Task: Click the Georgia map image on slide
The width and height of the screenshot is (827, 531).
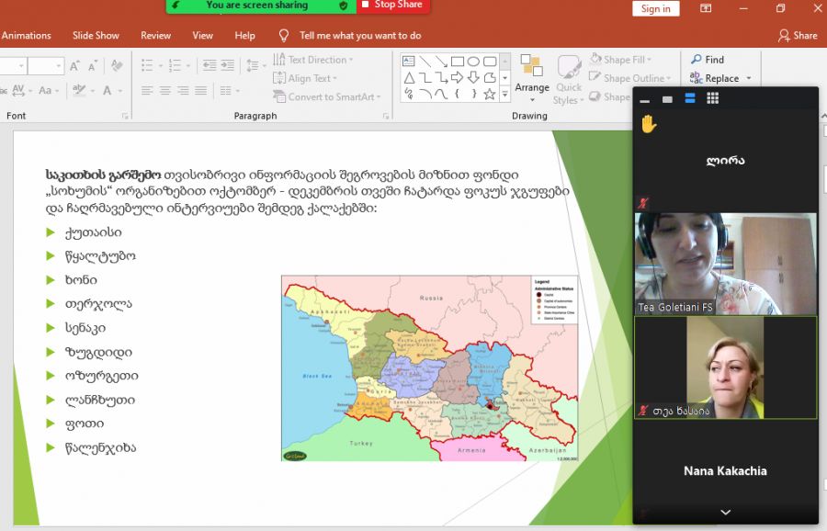Action: click(429, 367)
